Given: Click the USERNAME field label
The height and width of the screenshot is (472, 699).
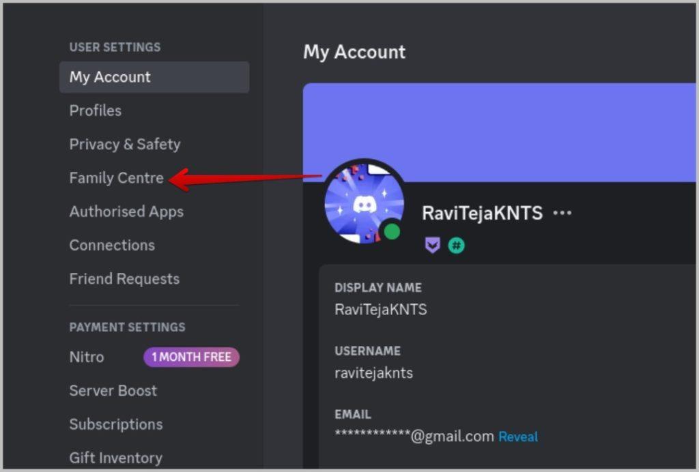Looking at the screenshot, I should click(x=367, y=351).
